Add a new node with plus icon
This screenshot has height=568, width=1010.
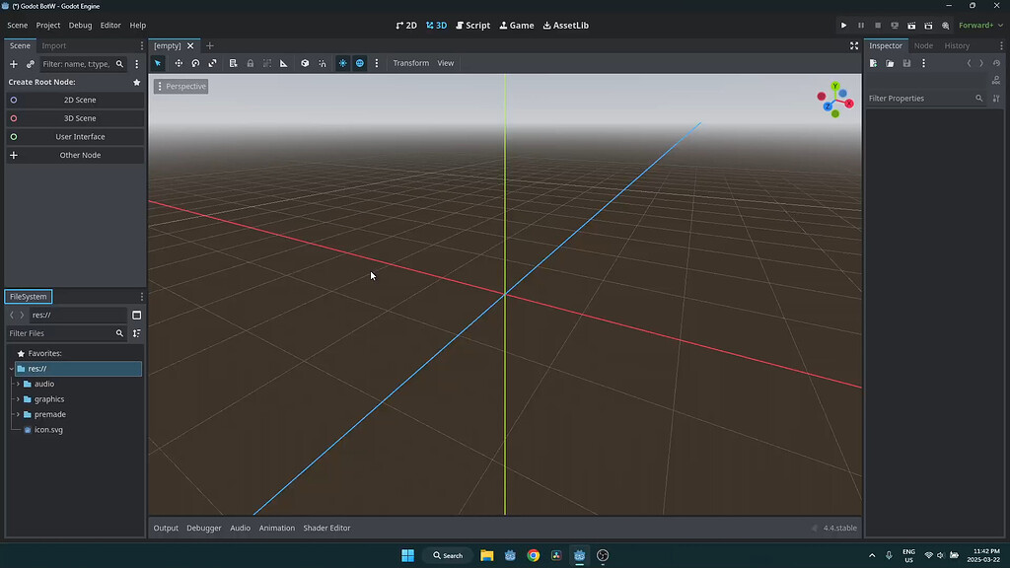pyautogui.click(x=14, y=64)
